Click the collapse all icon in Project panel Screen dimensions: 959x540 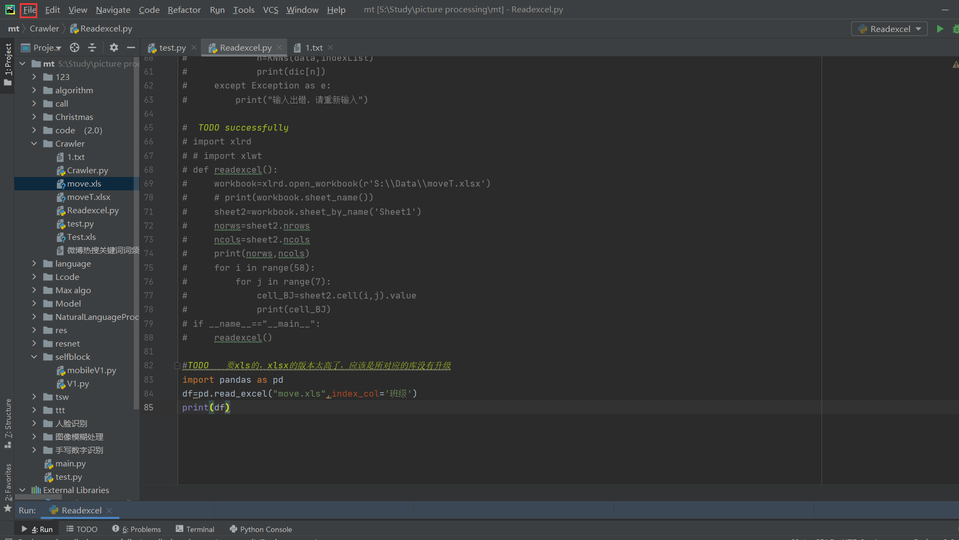(x=92, y=47)
